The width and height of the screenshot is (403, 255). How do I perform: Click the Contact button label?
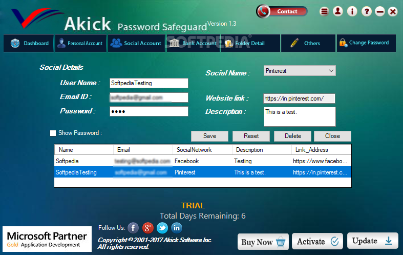pyautogui.click(x=287, y=11)
